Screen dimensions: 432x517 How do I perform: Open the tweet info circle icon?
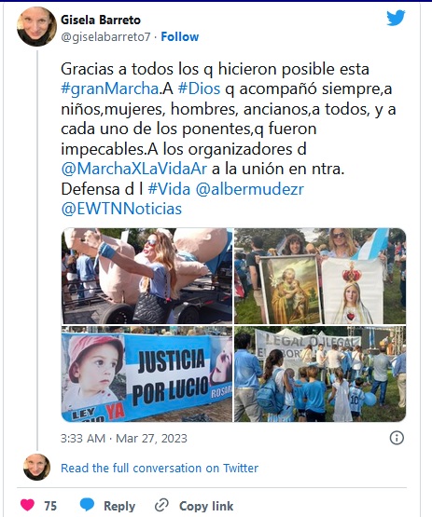[397, 438]
